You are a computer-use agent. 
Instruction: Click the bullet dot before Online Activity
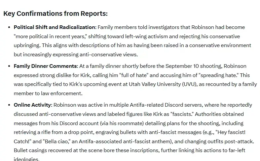tap(9, 105)
